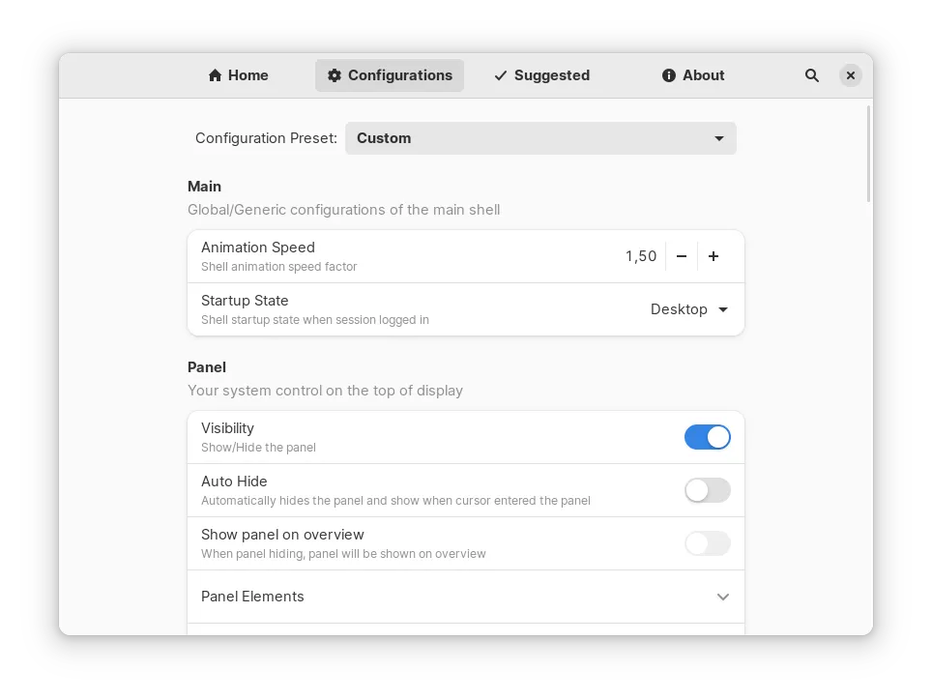
Task: Click the vertical scrollbar on the right
Action: [x=869, y=155]
